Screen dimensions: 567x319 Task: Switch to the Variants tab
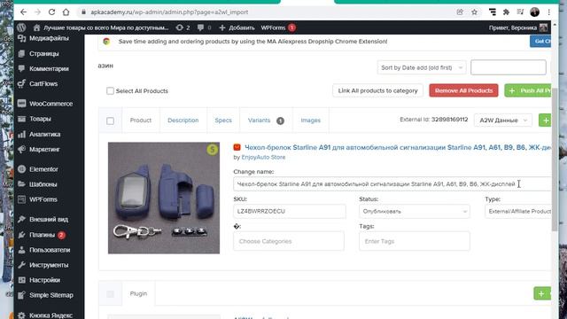click(266, 121)
